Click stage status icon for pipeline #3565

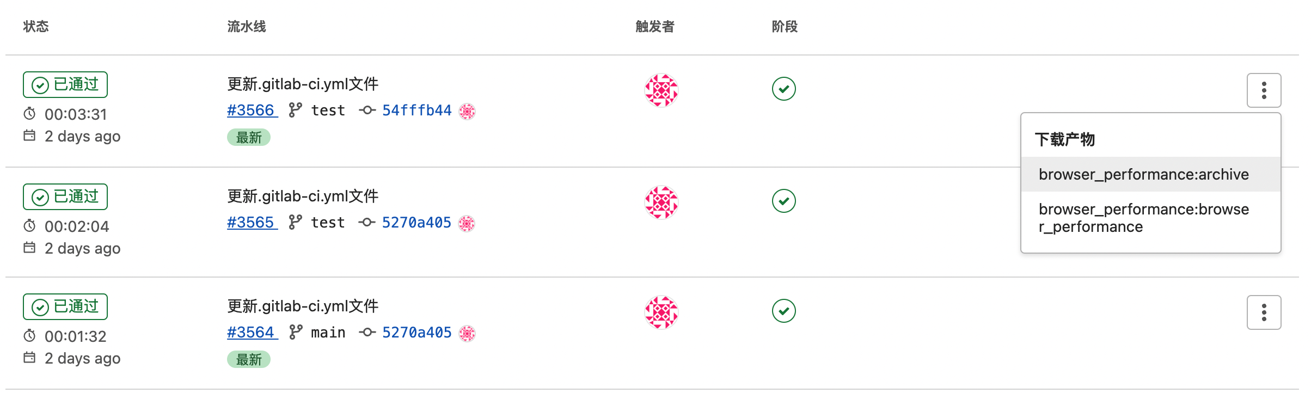click(783, 201)
